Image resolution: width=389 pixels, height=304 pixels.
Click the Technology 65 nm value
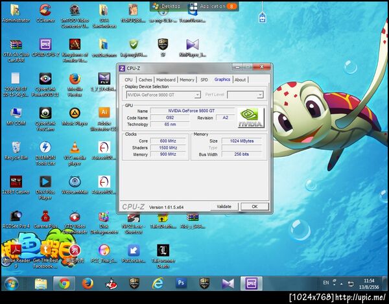click(170, 124)
